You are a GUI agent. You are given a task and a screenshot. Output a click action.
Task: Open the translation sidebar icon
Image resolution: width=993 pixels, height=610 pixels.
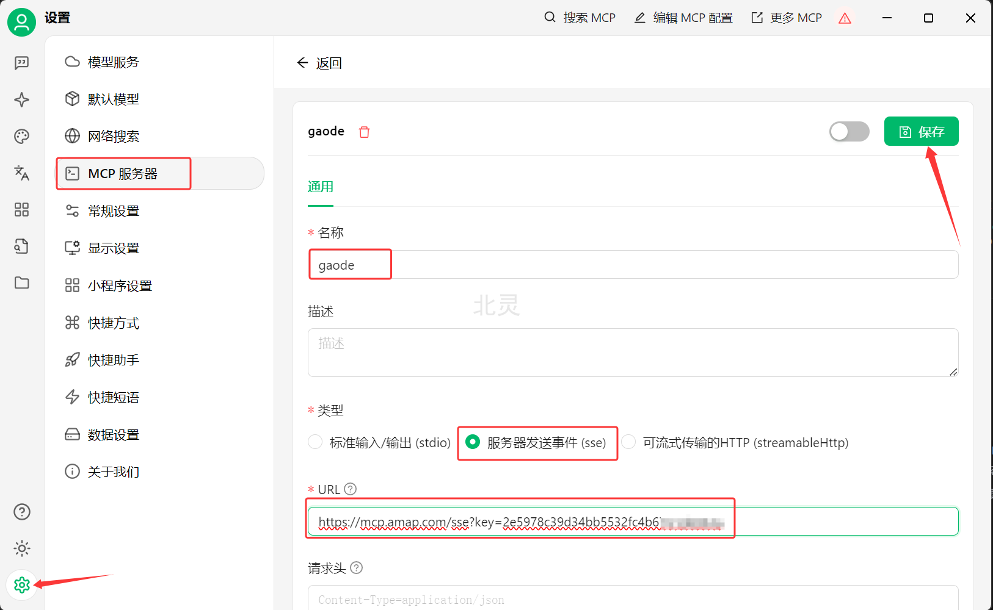(22, 173)
